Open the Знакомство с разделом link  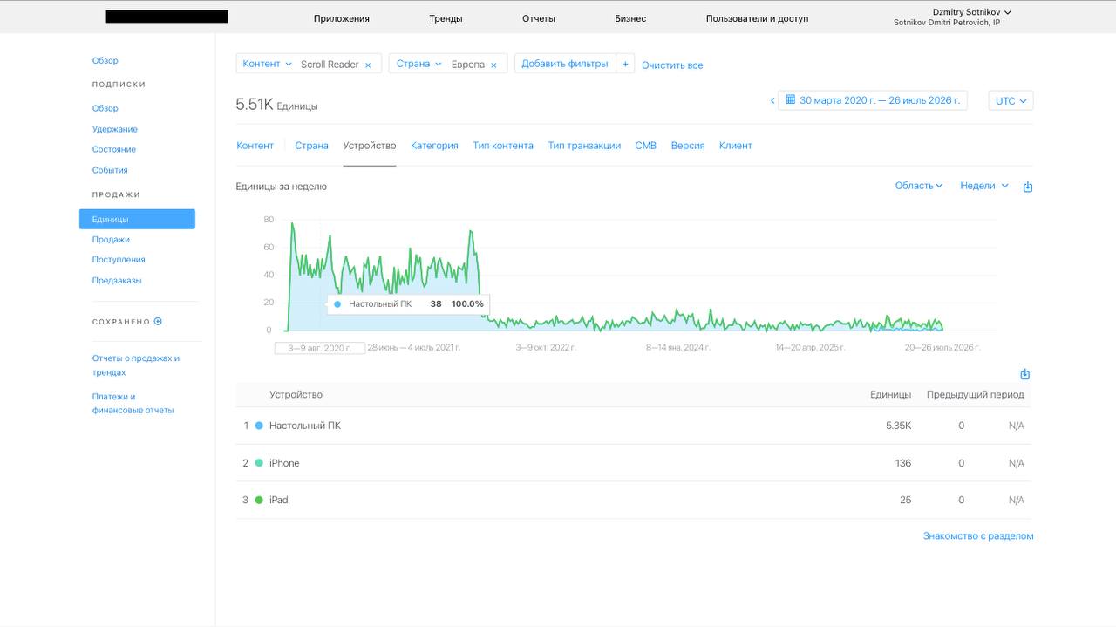pos(978,536)
